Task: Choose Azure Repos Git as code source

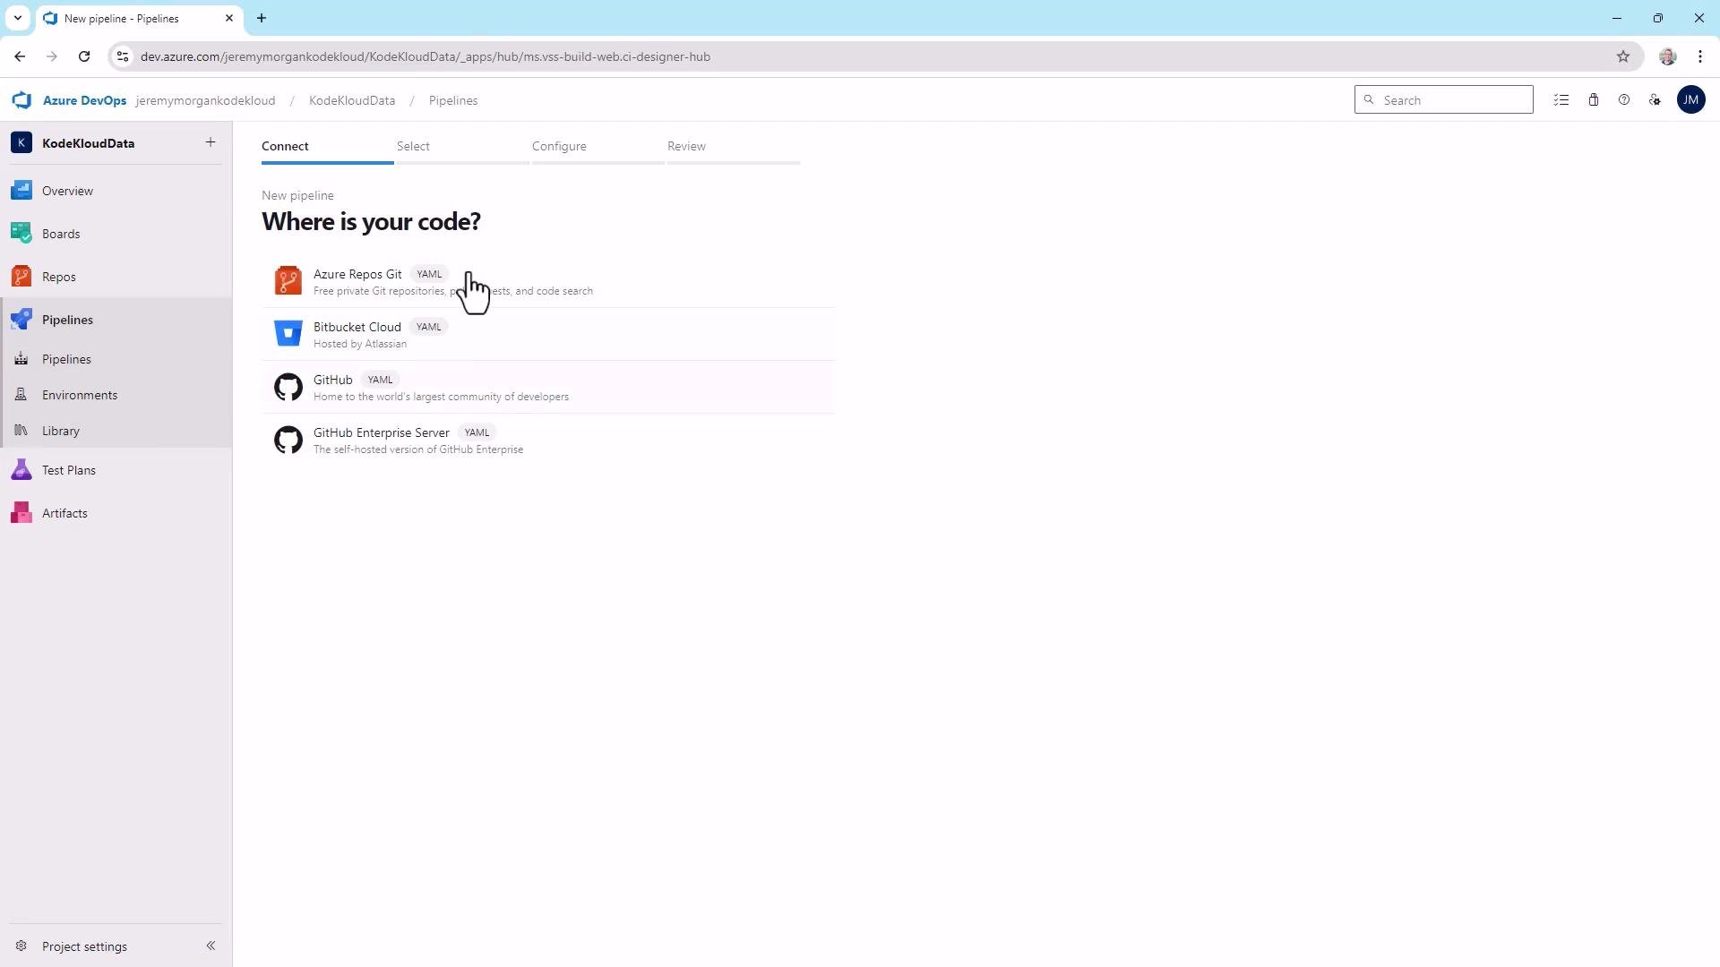Action: coord(548,281)
